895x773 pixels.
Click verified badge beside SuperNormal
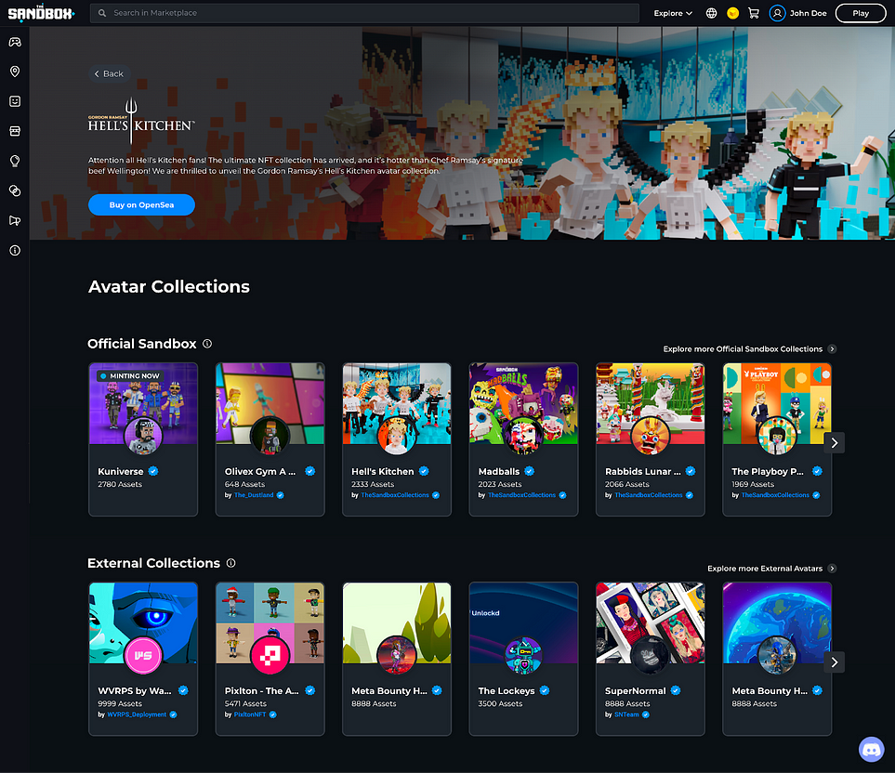click(x=676, y=691)
